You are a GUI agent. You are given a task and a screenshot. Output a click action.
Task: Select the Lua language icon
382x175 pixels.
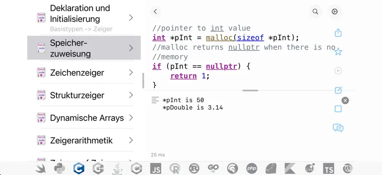click(x=309, y=168)
